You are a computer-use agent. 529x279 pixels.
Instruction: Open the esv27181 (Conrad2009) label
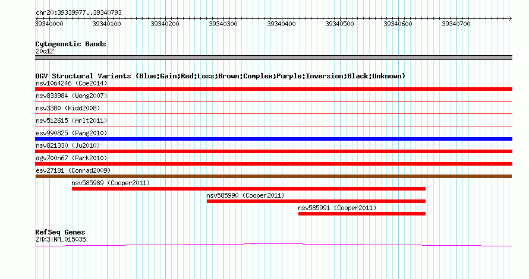pyautogui.click(x=73, y=170)
